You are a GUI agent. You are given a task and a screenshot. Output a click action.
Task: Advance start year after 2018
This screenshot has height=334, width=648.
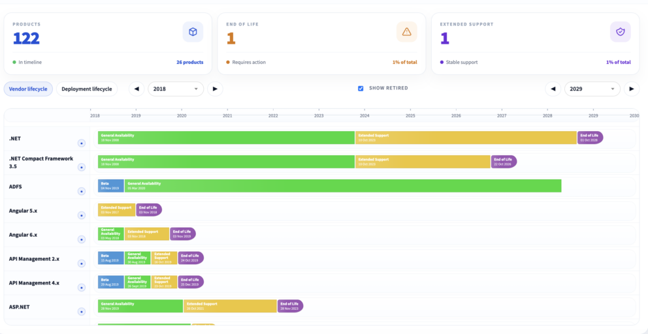215,89
